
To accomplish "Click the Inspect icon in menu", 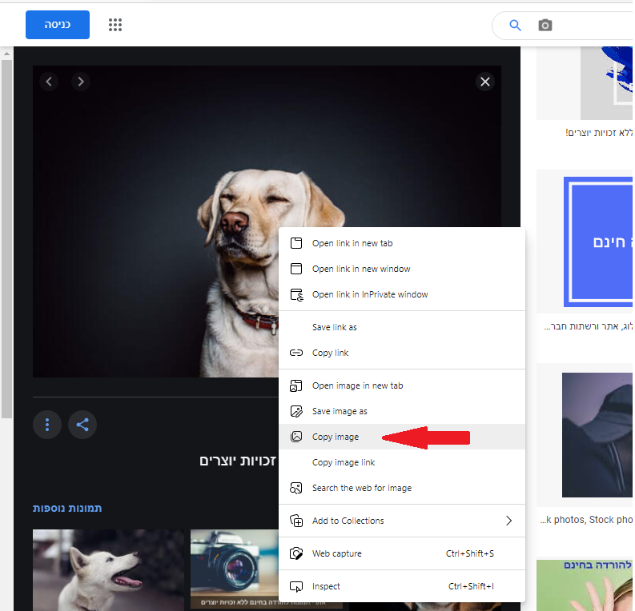I will pyautogui.click(x=296, y=586).
